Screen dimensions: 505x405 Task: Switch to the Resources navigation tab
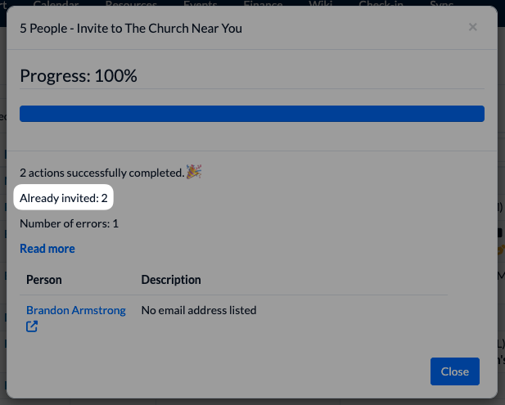tap(131, 4)
